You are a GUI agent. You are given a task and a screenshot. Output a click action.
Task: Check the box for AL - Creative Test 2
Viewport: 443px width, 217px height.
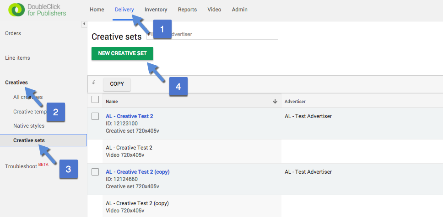click(x=95, y=116)
